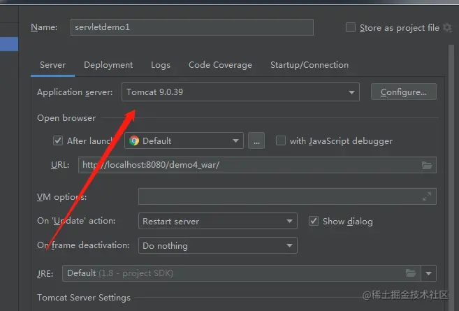
Task: Open the Application server dropdown
Action: coord(240,92)
